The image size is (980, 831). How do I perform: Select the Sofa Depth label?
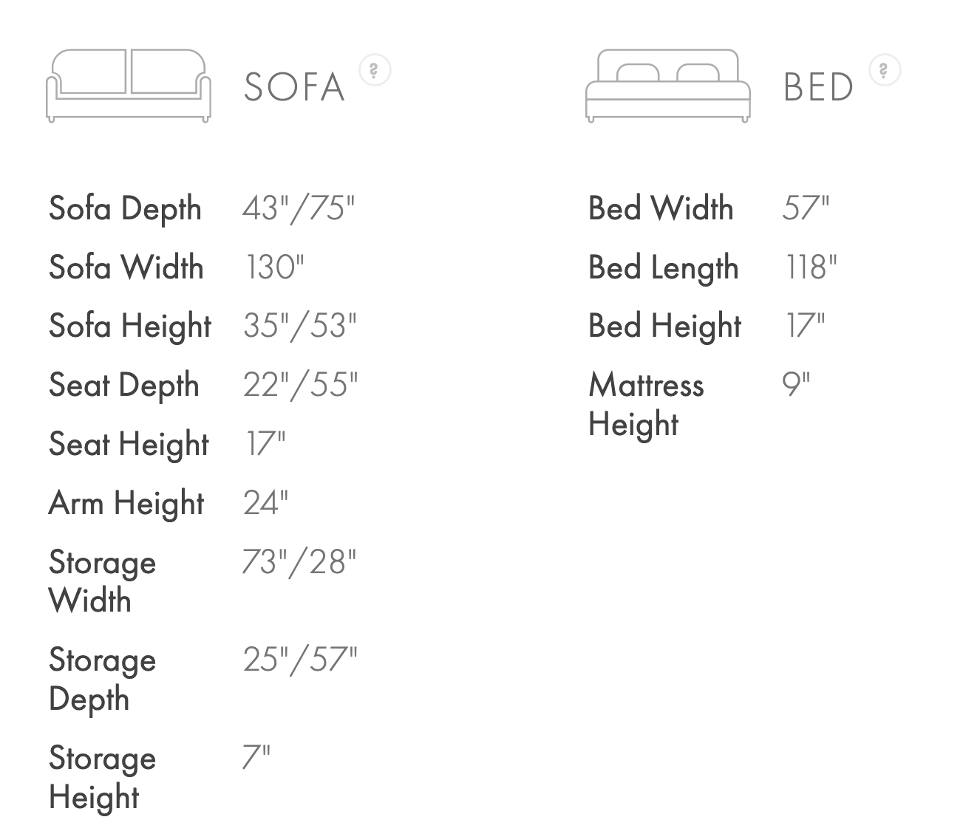[x=125, y=208]
